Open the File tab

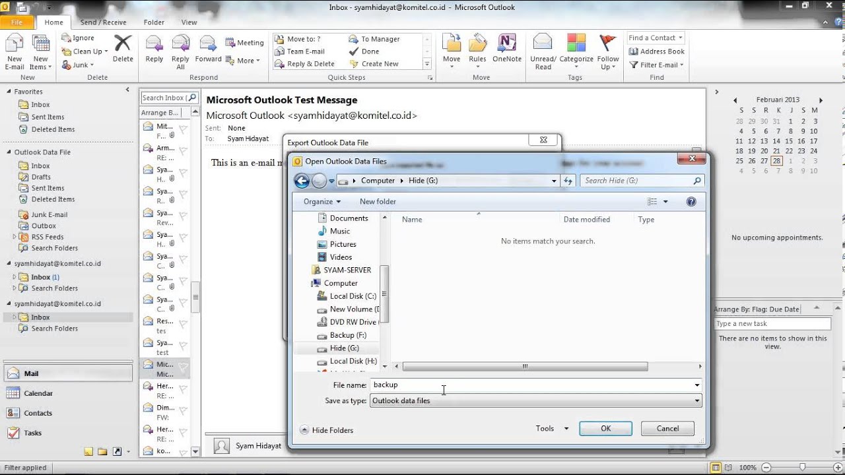pyautogui.click(x=17, y=22)
